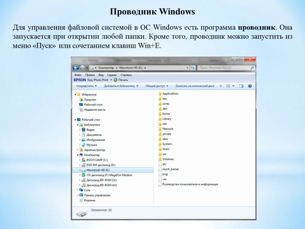This screenshot has width=305, height=229.
Task: Click the green Печать icon
Action: tap(115, 80)
